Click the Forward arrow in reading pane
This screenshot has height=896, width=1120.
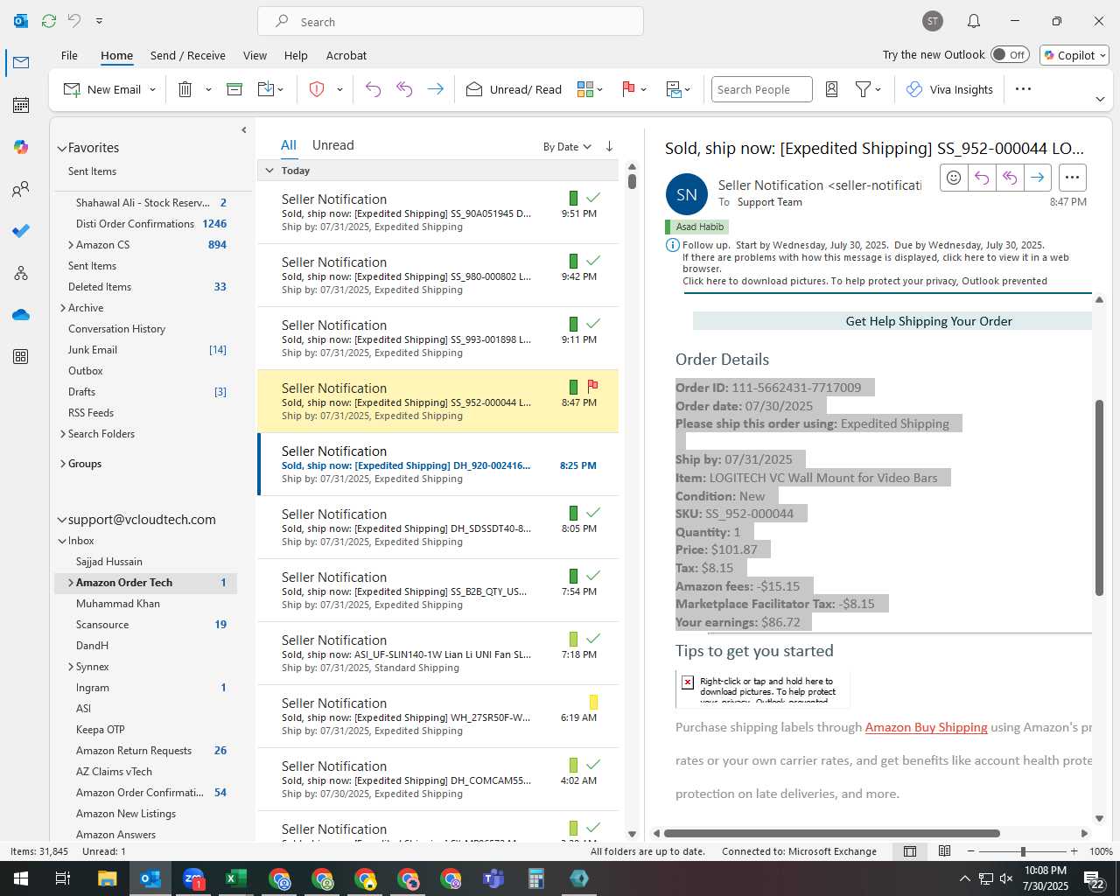coord(1037,178)
